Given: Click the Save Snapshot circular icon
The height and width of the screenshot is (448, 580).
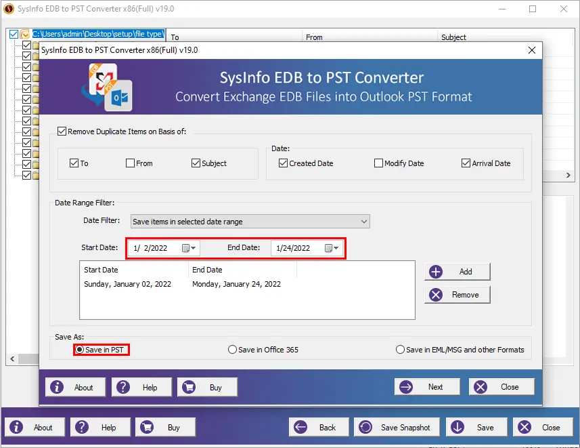Looking at the screenshot, I should pyautogui.click(x=365, y=427).
